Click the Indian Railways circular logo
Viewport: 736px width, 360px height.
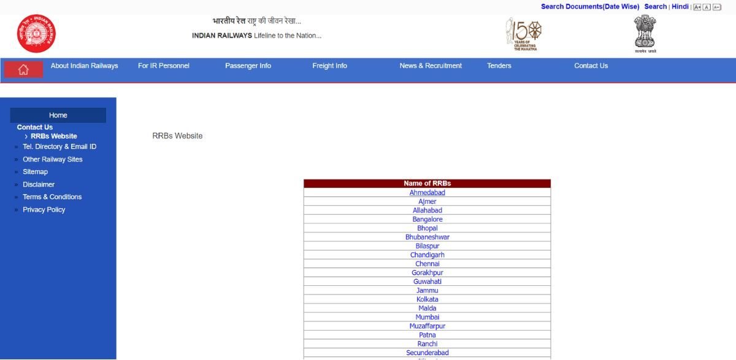[x=36, y=34]
